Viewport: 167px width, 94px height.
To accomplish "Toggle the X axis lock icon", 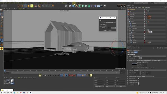I will pyautogui.click(x=43, y=6).
